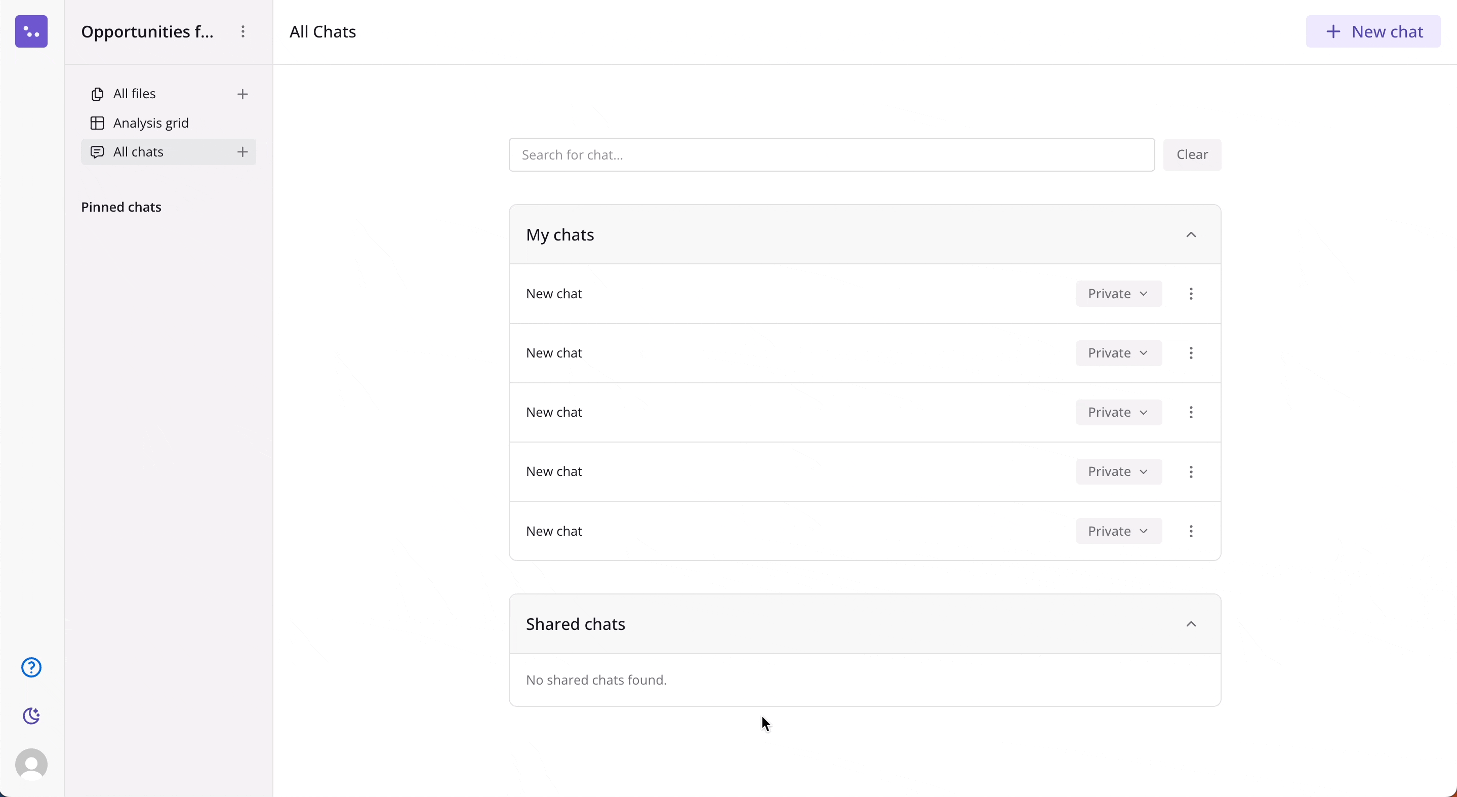Go to Analysis grid in the sidebar
The height and width of the screenshot is (797, 1457).
click(x=150, y=123)
